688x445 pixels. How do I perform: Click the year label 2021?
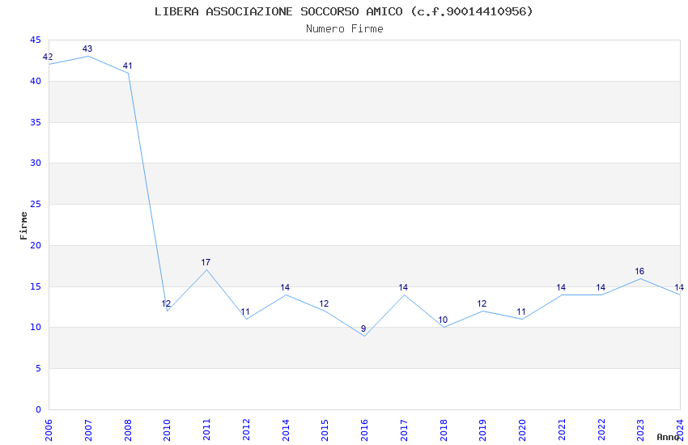562,430
